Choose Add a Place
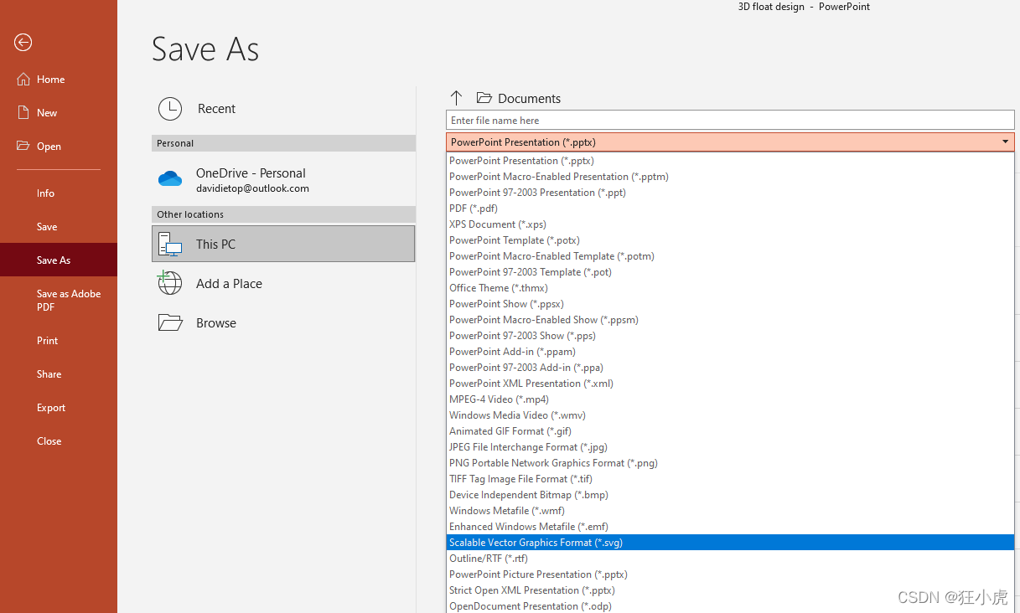 click(x=283, y=283)
